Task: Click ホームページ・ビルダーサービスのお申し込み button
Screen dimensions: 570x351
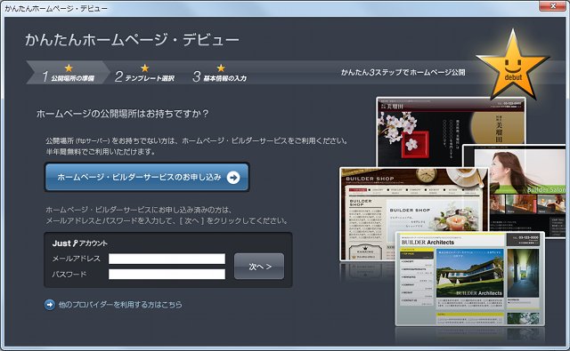Action: point(147,177)
